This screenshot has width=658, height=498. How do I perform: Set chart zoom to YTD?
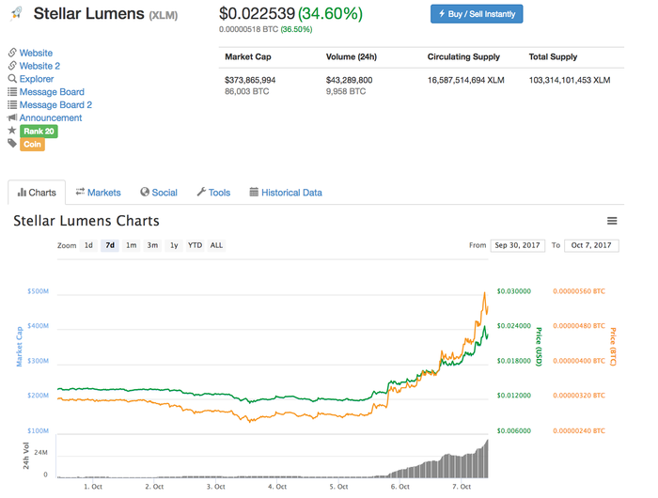[x=195, y=245]
